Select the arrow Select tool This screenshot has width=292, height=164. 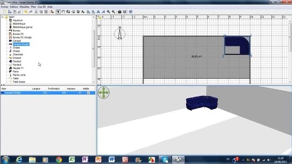58,12
